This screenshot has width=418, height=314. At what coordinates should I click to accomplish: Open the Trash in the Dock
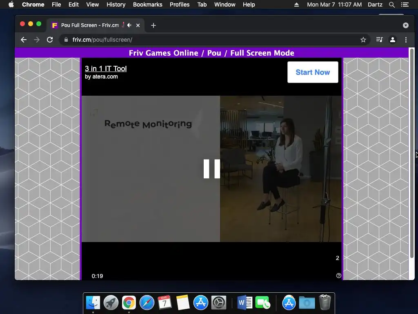tap(325, 302)
